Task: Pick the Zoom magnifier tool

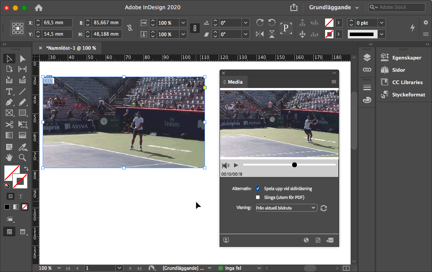Action: (x=22, y=157)
